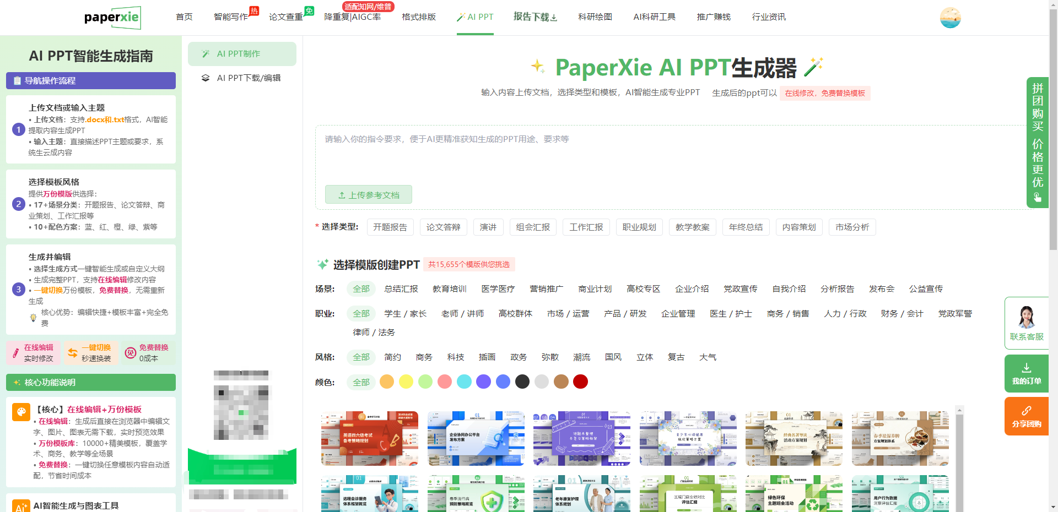Click 拼团购买 价格更优 side banner
This screenshot has width=1058, height=512.
(1037, 142)
